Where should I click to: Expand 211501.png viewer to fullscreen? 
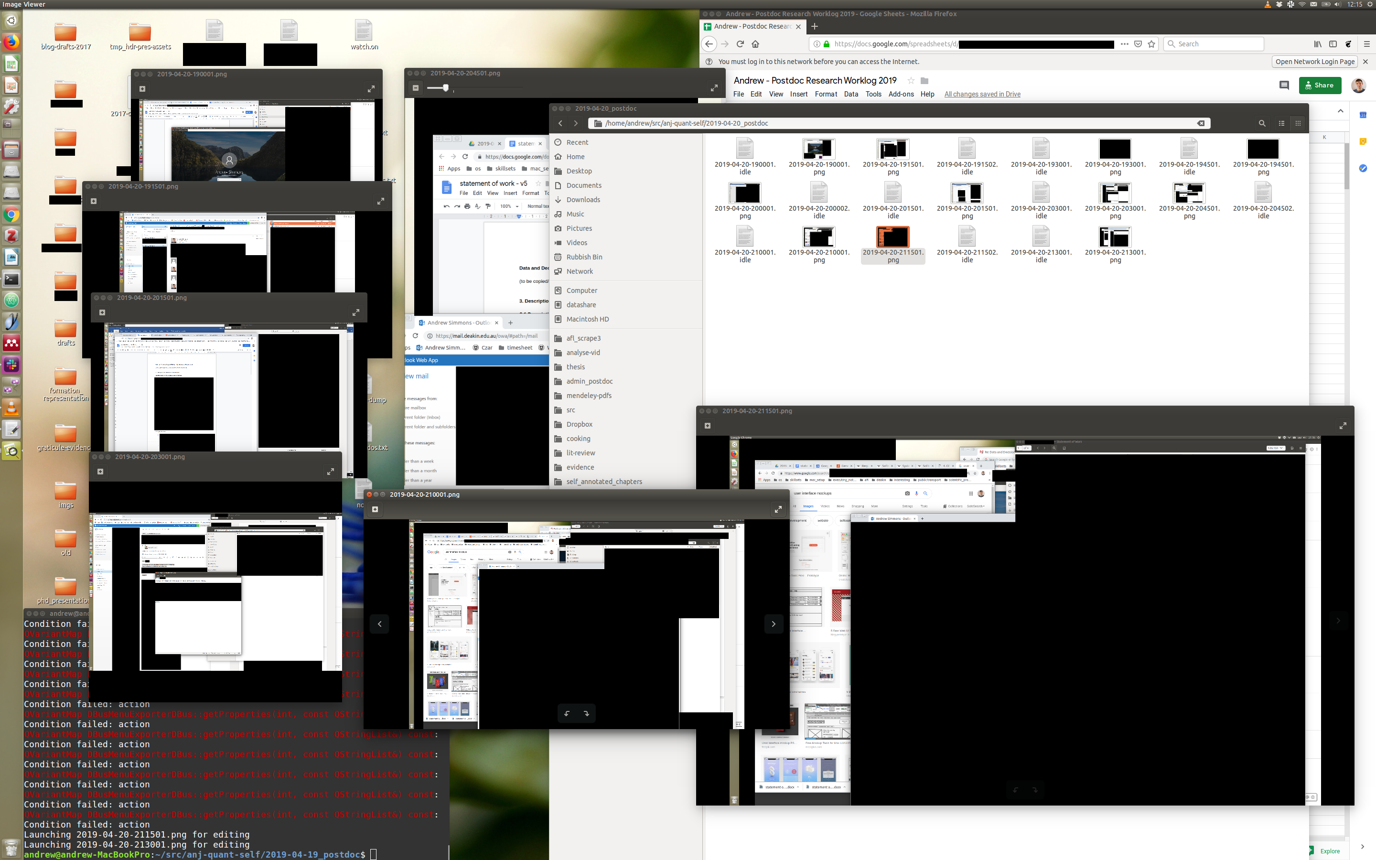1343,425
